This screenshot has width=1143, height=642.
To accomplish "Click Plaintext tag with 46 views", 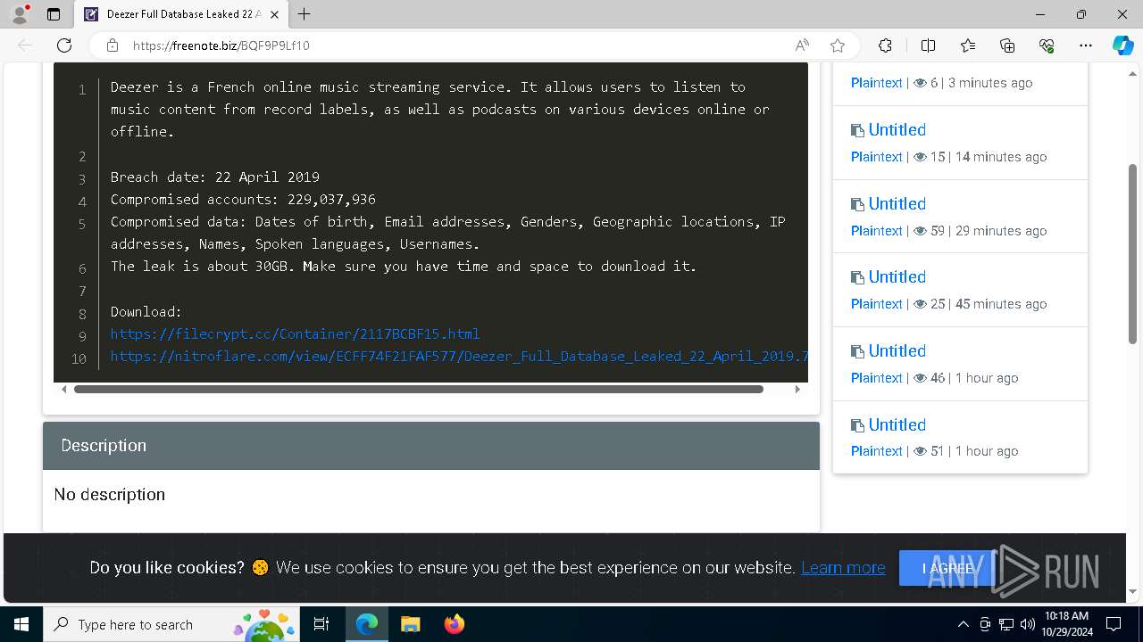I will (x=876, y=378).
